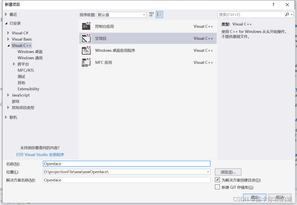Viewport: 297px width, 205px height.
Task: Click the 取消 button
Action: [x=280, y=197]
